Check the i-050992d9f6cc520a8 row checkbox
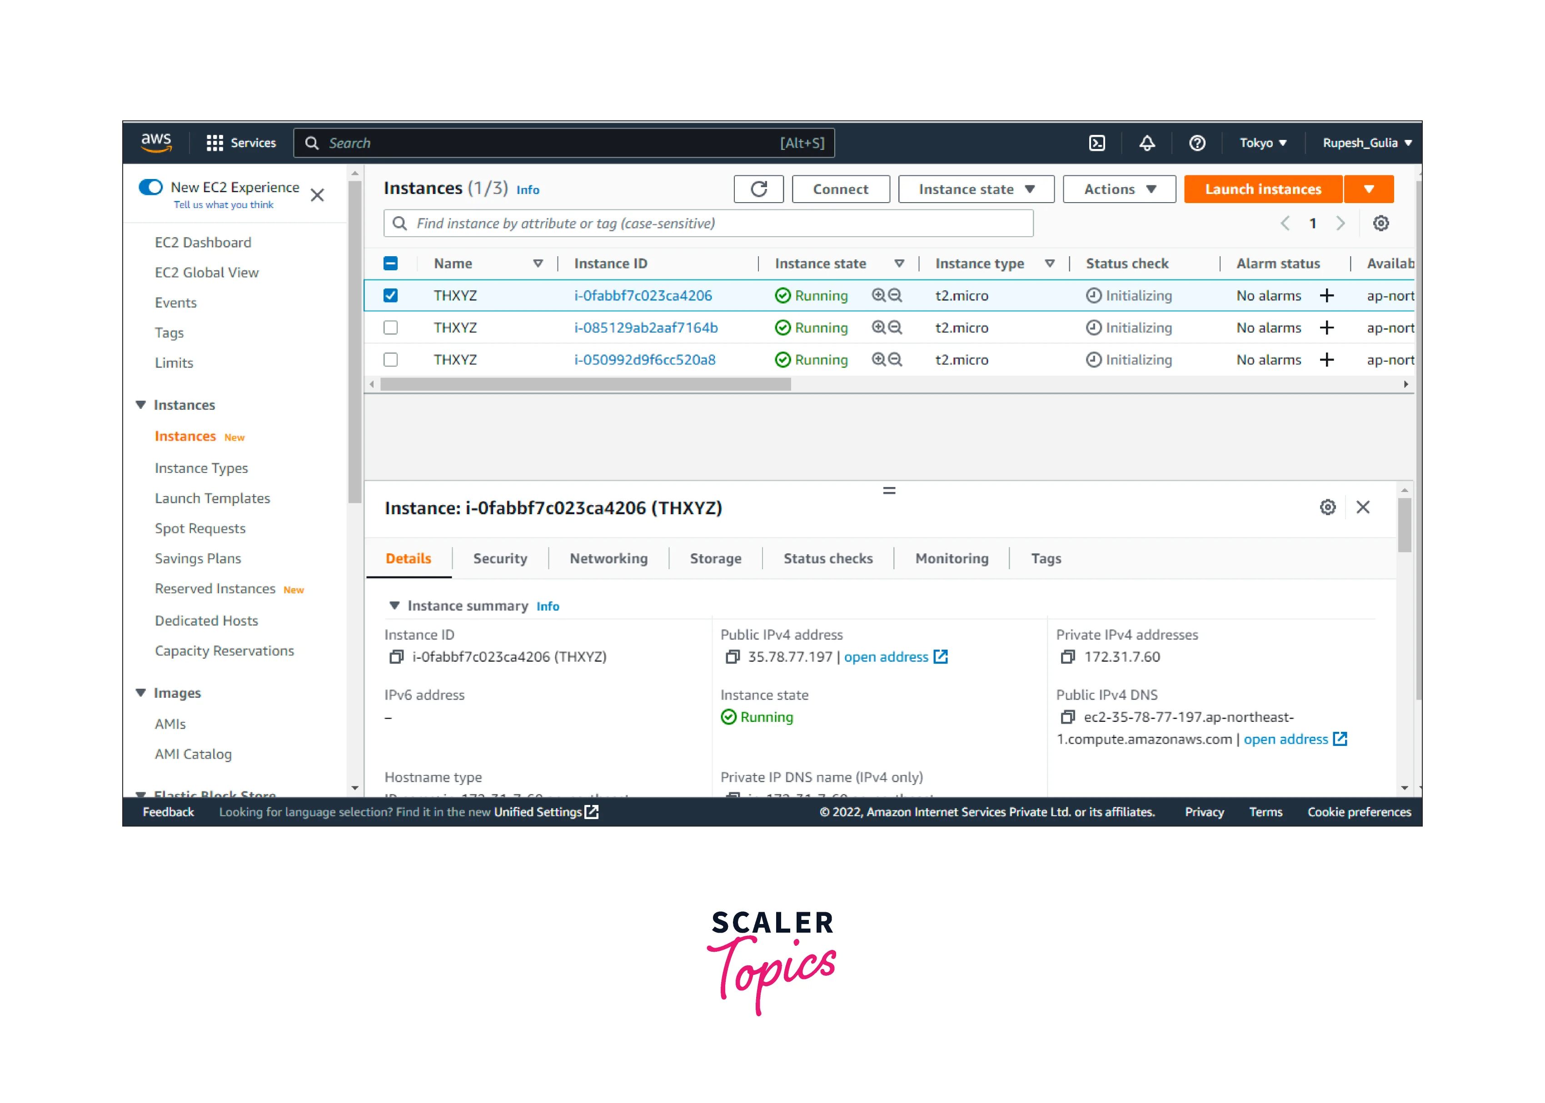Image resolution: width=1545 pixels, height=1103 pixels. pyautogui.click(x=391, y=360)
